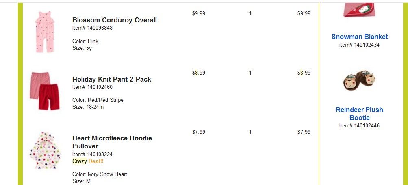Select the Blossom Corduroy Overall title
This screenshot has width=408, height=185.
(x=115, y=20)
